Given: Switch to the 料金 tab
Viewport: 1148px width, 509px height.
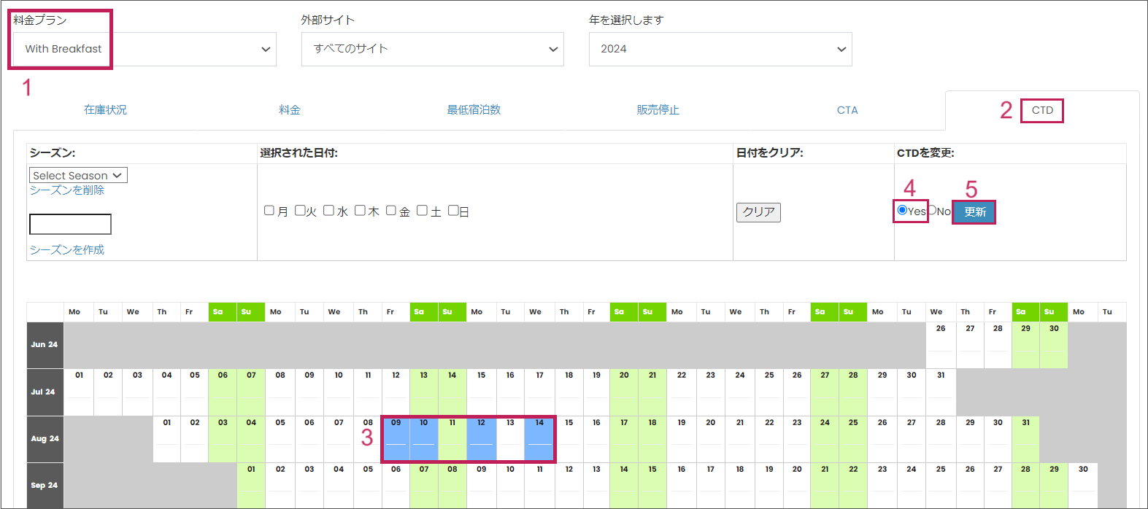Looking at the screenshot, I should coord(290,109).
